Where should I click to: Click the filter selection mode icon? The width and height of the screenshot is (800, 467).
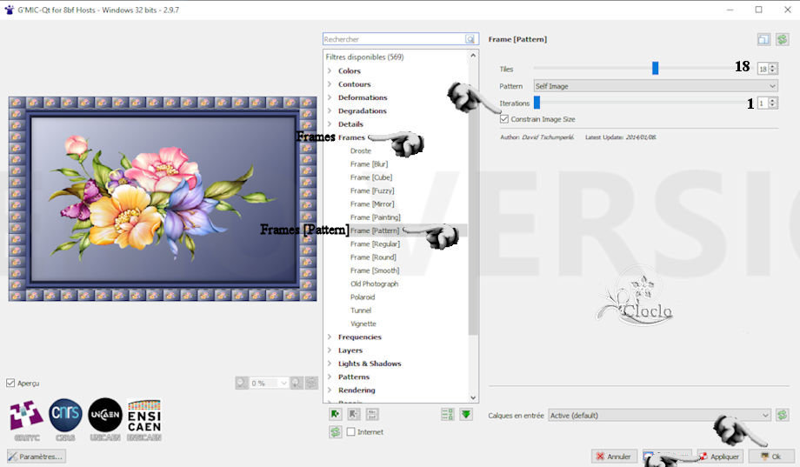[x=448, y=414]
